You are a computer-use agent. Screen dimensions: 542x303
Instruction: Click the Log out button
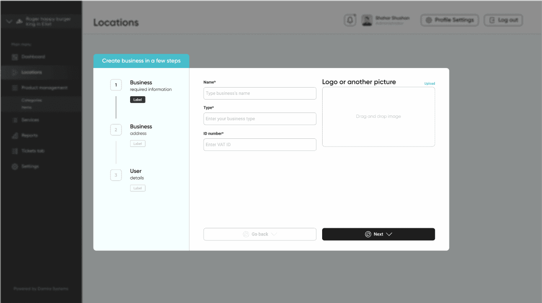click(503, 20)
